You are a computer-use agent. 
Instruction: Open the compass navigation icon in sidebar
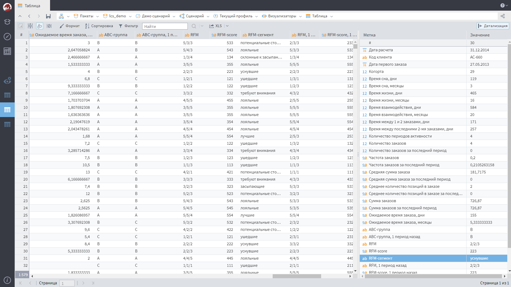point(7,36)
